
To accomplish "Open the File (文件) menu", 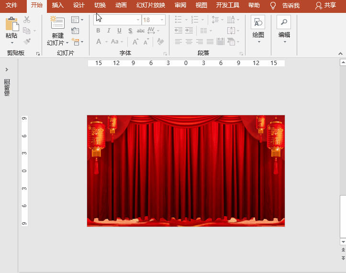I will 11,5.
